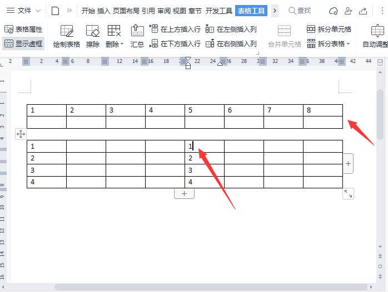Click 在下方插入行
This screenshot has height=292, width=388.
point(176,43)
